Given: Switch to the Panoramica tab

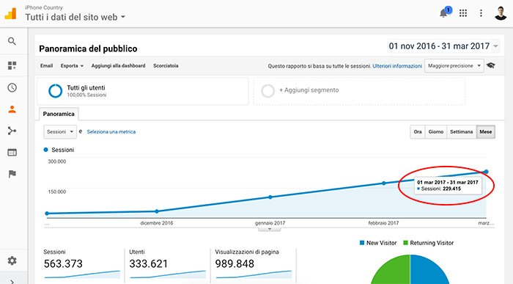Looking at the screenshot, I should [x=59, y=114].
